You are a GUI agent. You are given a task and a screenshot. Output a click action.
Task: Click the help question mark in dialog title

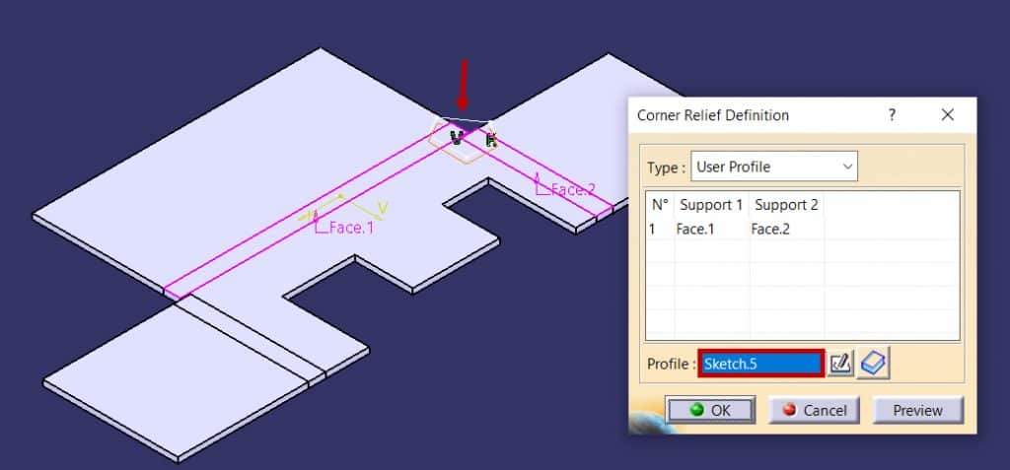coord(892,115)
